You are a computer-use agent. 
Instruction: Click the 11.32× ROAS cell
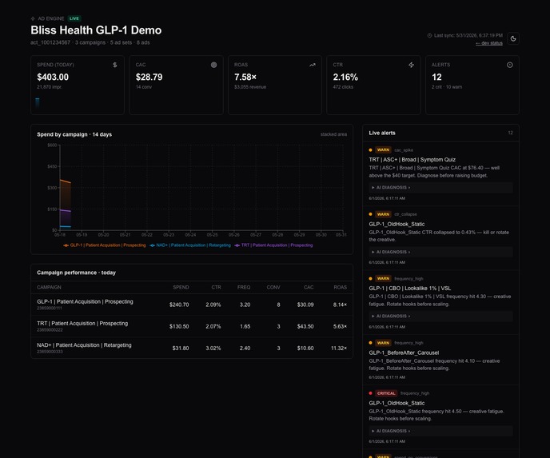click(339, 348)
